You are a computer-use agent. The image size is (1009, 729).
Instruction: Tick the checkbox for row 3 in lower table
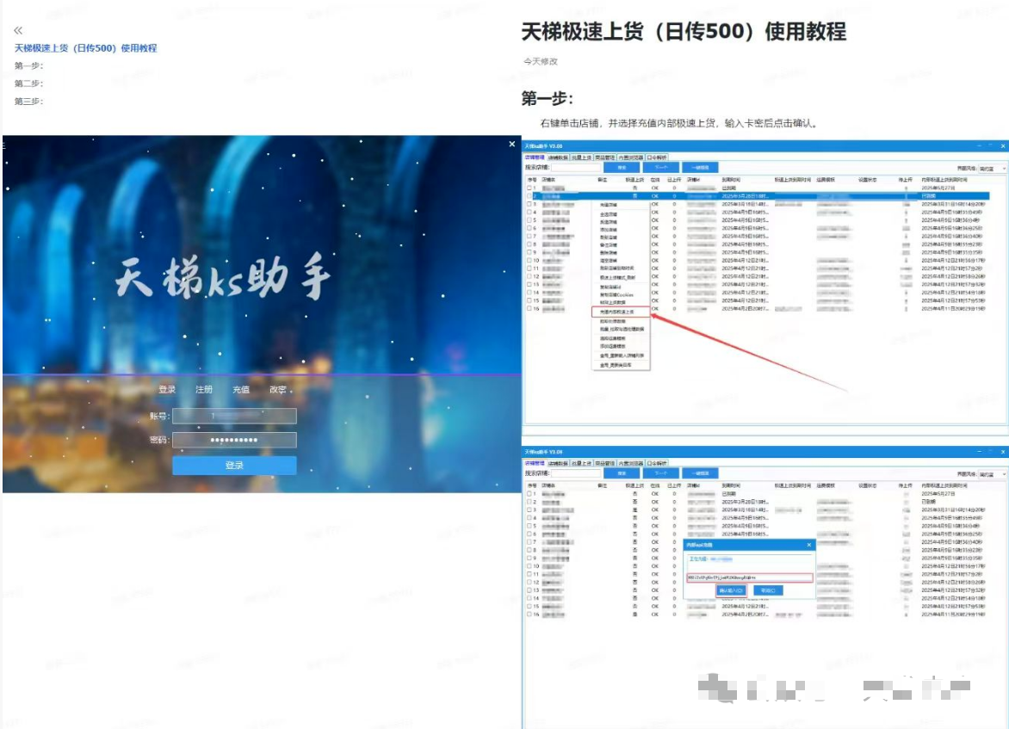pyautogui.click(x=529, y=510)
